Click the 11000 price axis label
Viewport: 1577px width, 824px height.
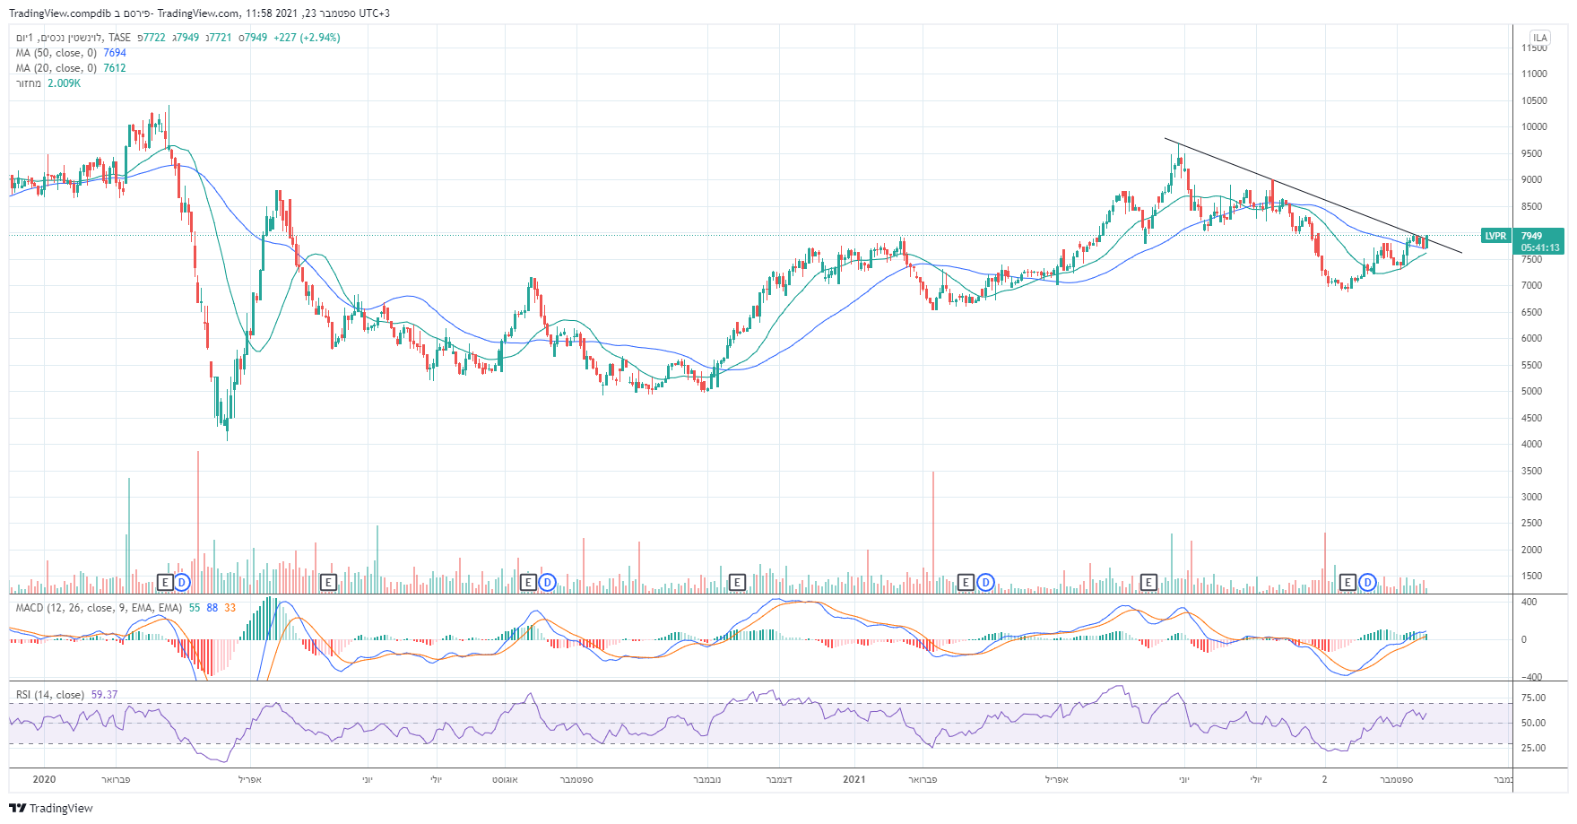(x=1534, y=74)
